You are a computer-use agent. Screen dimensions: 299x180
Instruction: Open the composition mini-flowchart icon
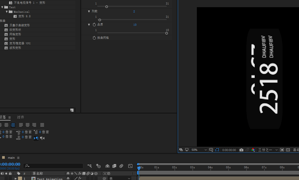89,166
